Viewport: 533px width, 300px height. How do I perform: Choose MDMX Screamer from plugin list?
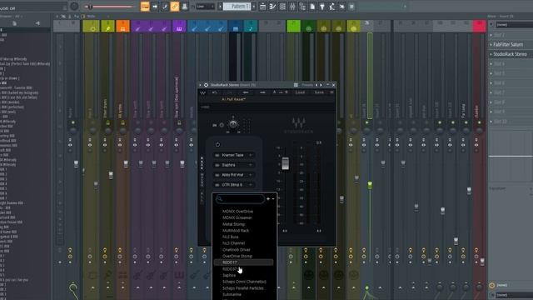point(237,217)
